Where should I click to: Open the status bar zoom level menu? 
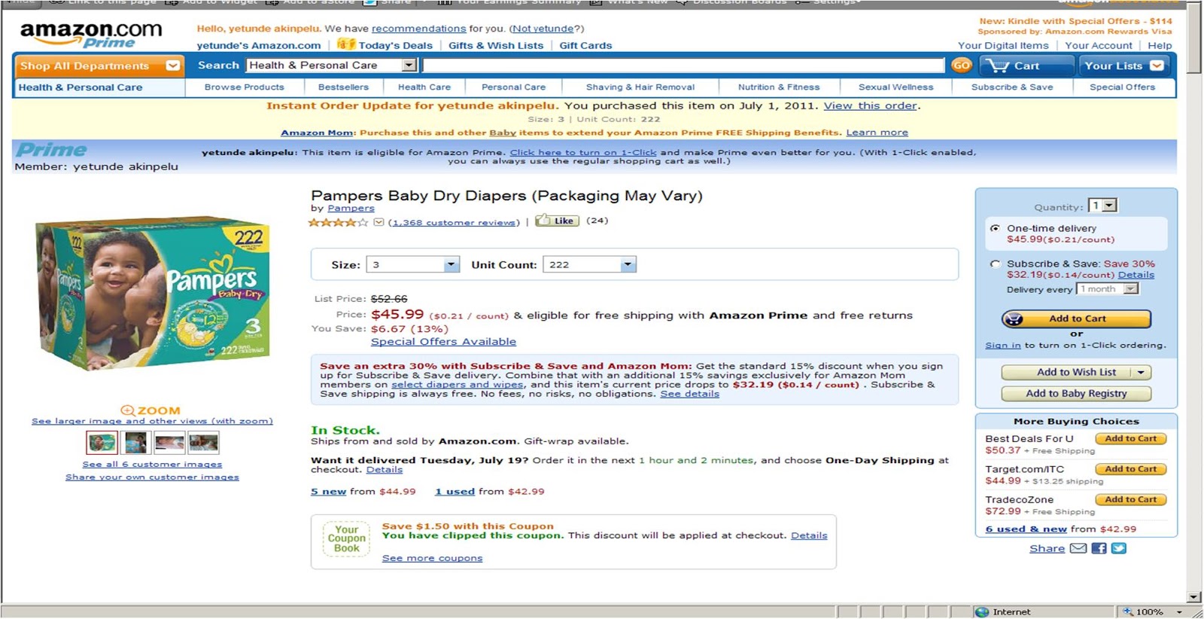(1179, 611)
